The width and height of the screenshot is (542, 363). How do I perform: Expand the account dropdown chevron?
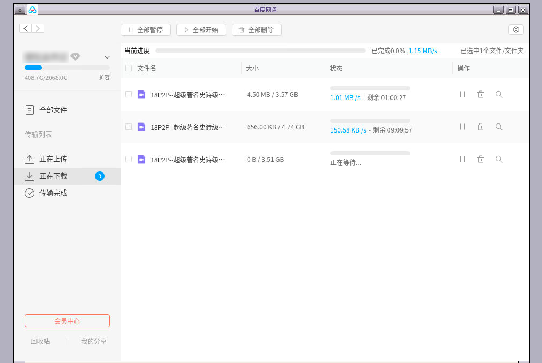point(107,57)
